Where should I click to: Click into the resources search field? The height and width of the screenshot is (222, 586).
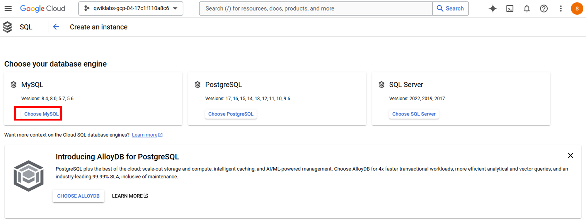(x=316, y=9)
